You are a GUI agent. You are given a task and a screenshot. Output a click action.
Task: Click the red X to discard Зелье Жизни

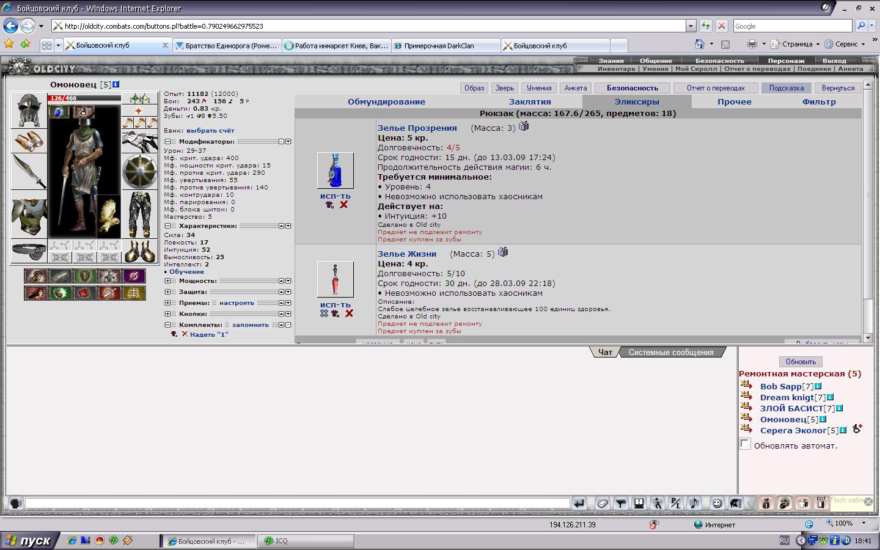tap(349, 313)
